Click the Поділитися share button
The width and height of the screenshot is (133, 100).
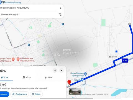tap(20, 94)
